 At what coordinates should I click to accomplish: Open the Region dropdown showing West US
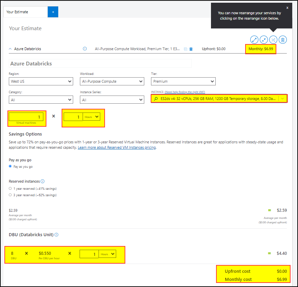[x=41, y=81]
